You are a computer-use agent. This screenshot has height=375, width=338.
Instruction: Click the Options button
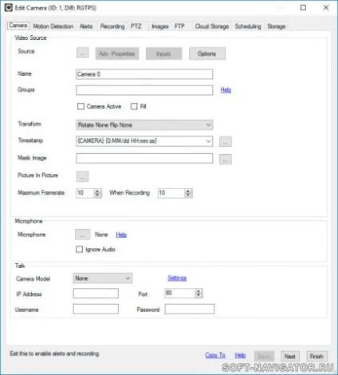207,53
